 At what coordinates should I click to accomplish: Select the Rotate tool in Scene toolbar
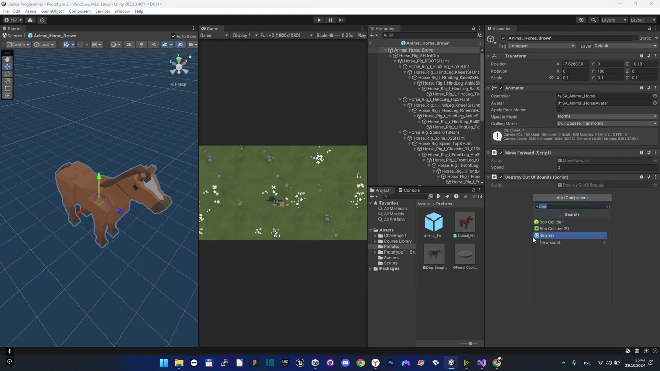tap(7, 74)
